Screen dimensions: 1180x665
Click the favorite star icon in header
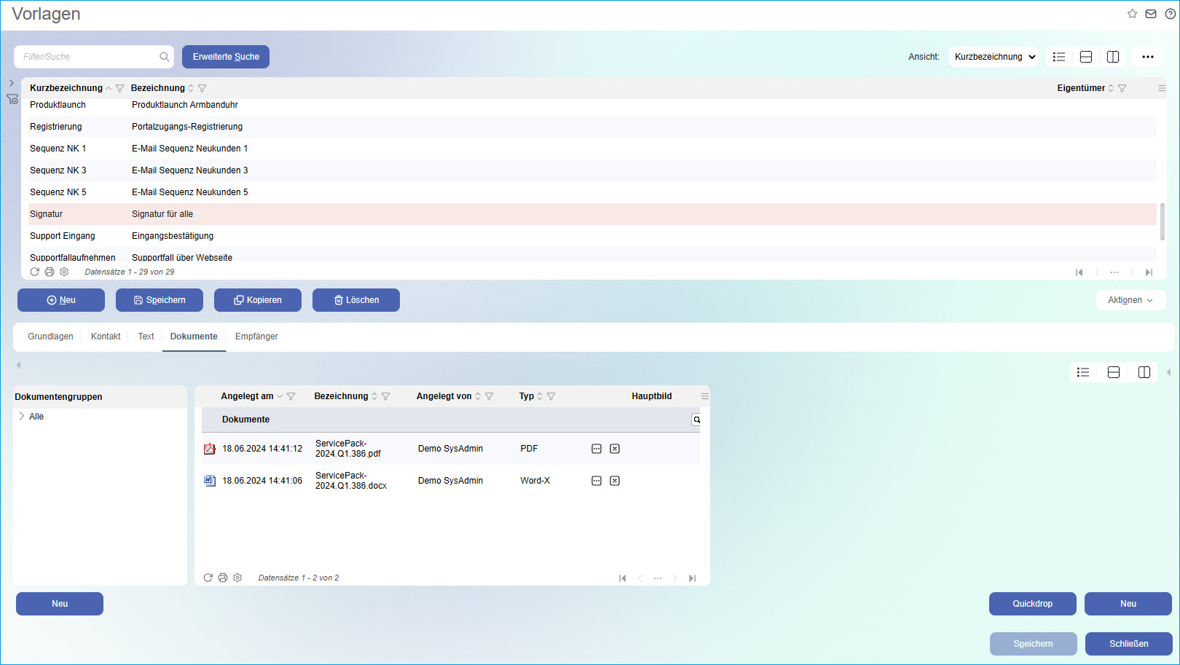[1132, 14]
